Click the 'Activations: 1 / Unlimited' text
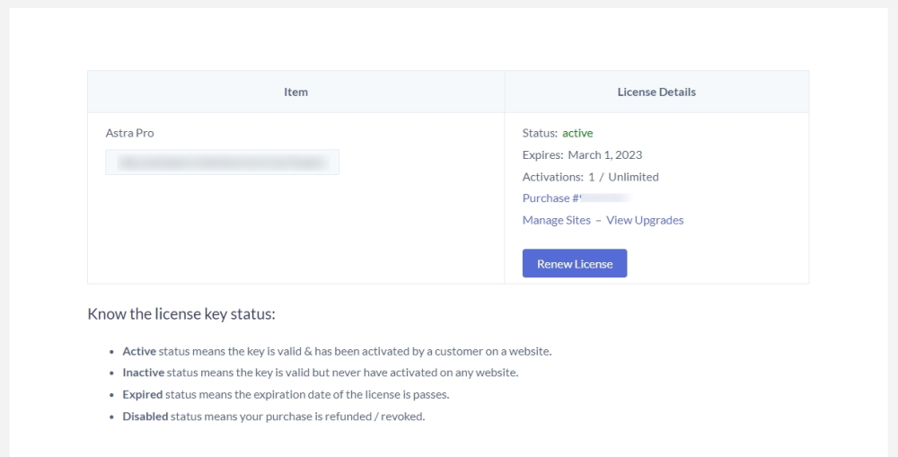The image size is (898, 457). 591,176
